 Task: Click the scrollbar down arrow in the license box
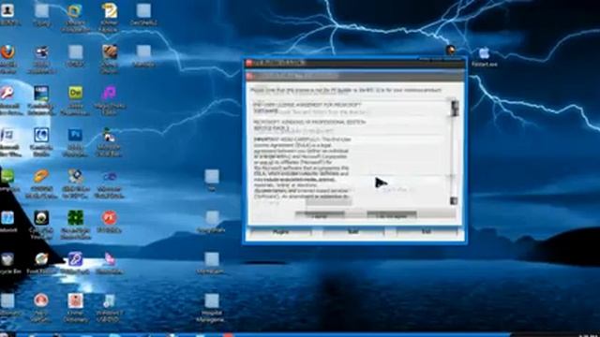454,200
